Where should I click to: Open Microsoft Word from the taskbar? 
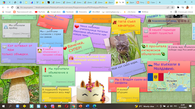(x=87, y=106)
